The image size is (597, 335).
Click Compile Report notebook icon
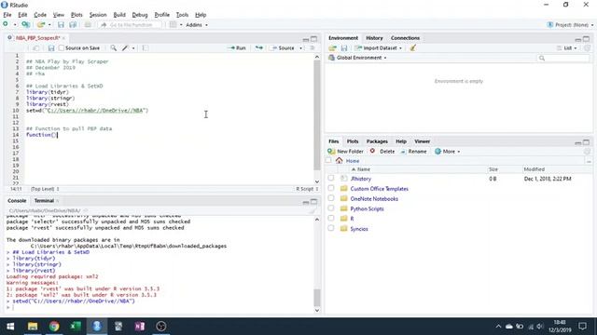click(x=146, y=48)
